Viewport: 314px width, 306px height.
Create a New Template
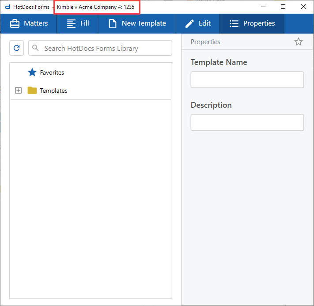coord(137,23)
